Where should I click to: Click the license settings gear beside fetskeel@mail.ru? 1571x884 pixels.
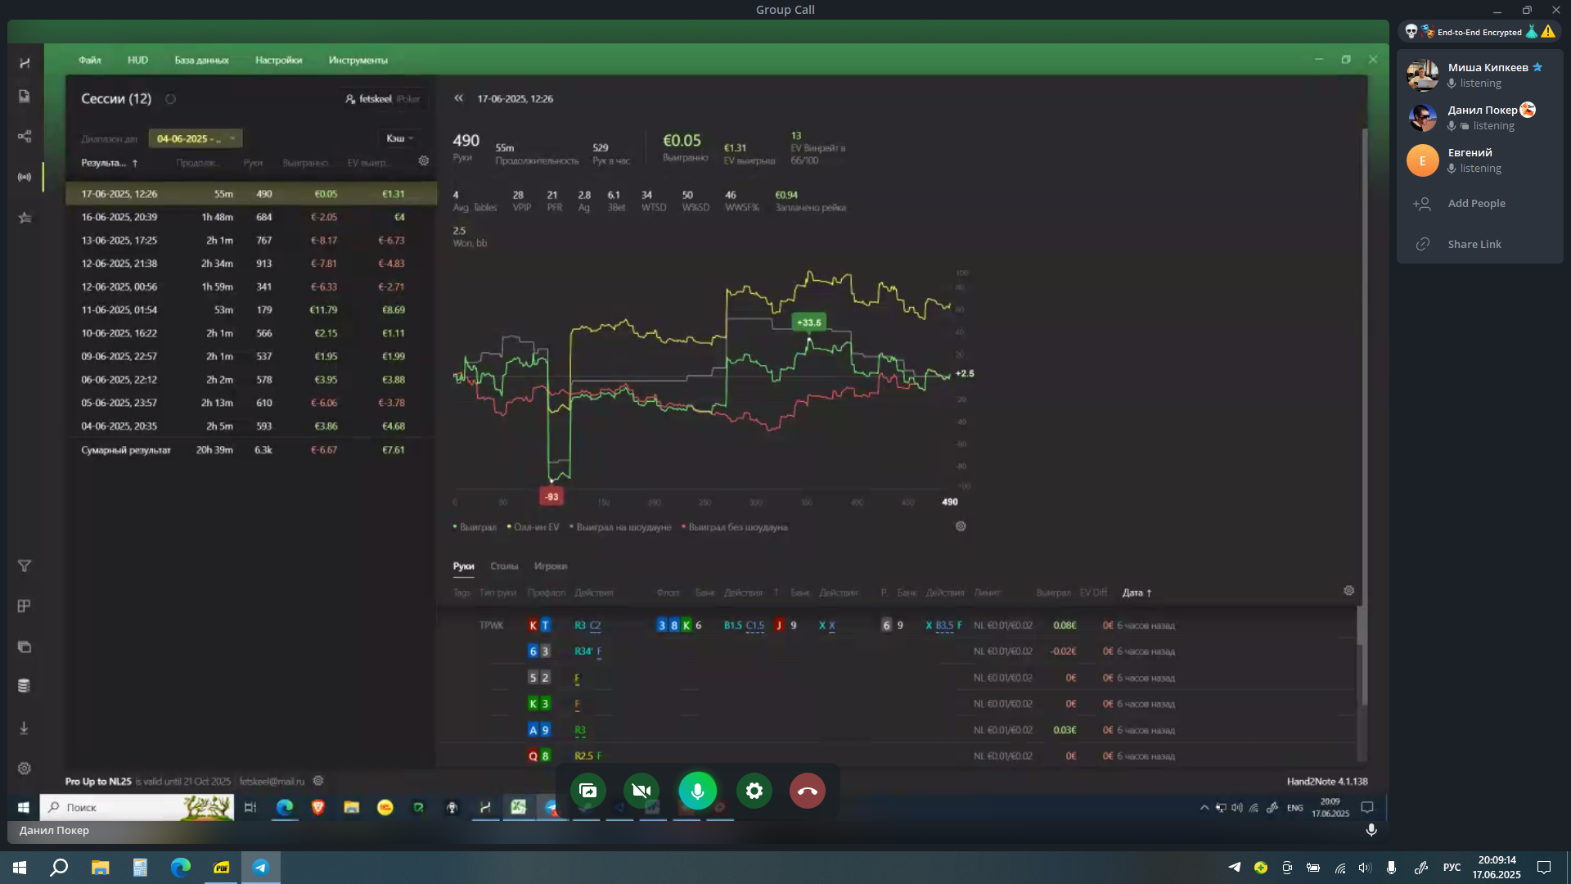tap(318, 781)
